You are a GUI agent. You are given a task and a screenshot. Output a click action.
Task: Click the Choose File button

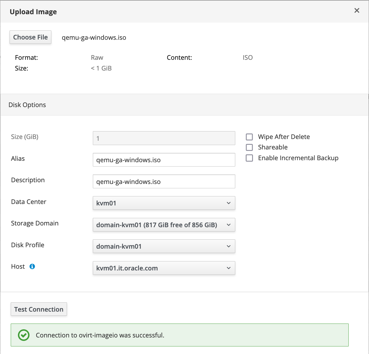click(x=30, y=37)
